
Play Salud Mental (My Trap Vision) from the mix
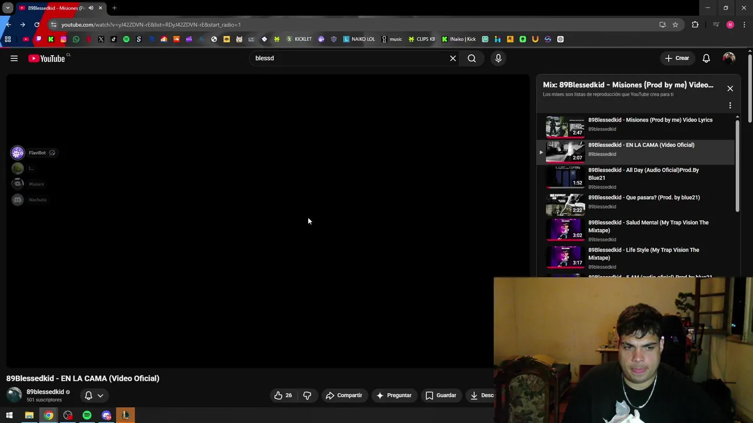coord(637,230)
